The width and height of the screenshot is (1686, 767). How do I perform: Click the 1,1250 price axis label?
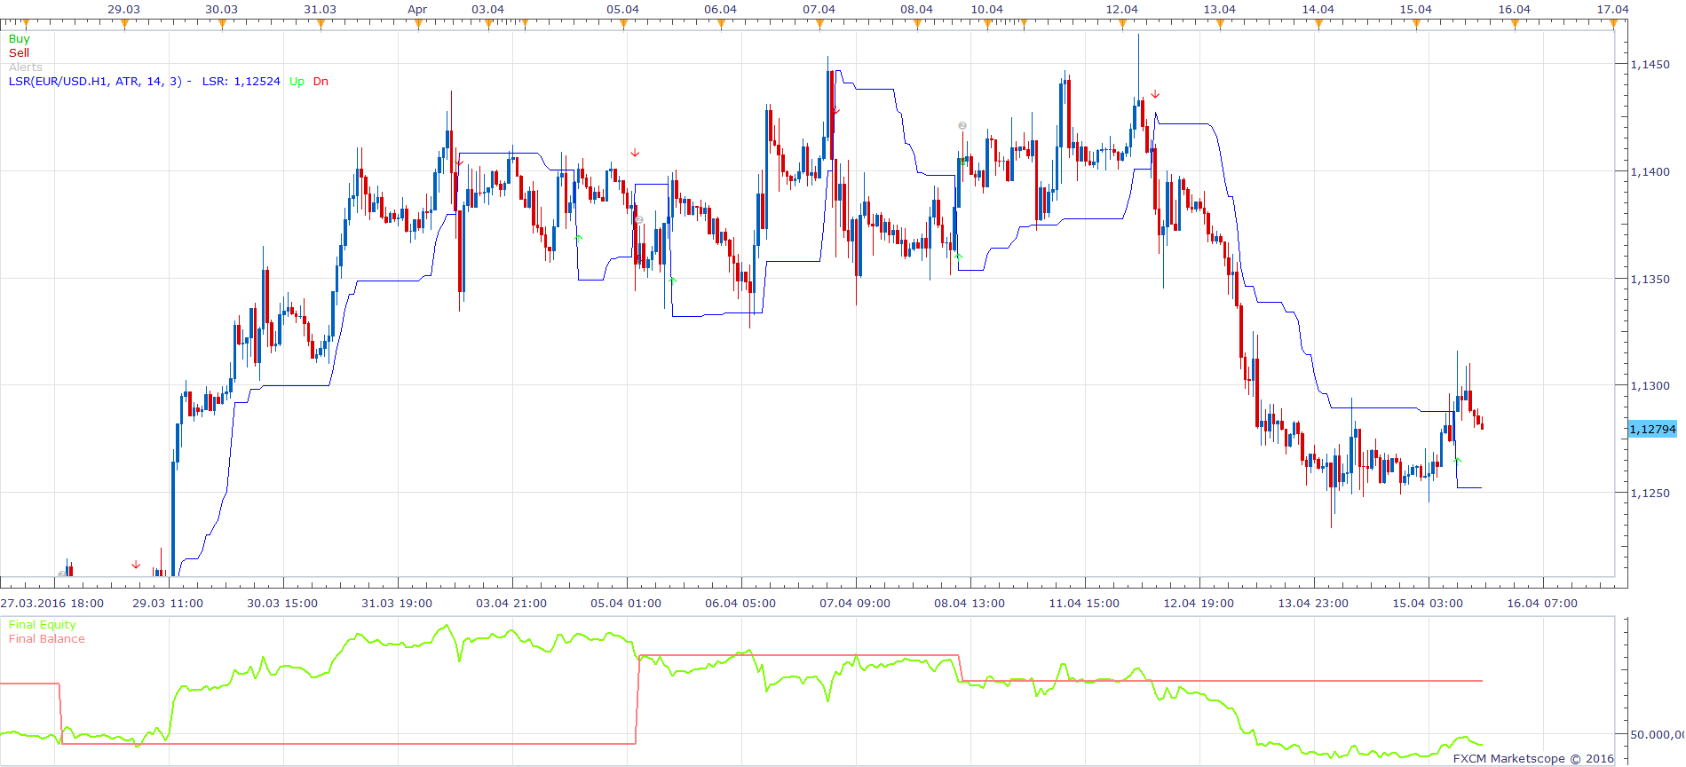point(1650,494)
